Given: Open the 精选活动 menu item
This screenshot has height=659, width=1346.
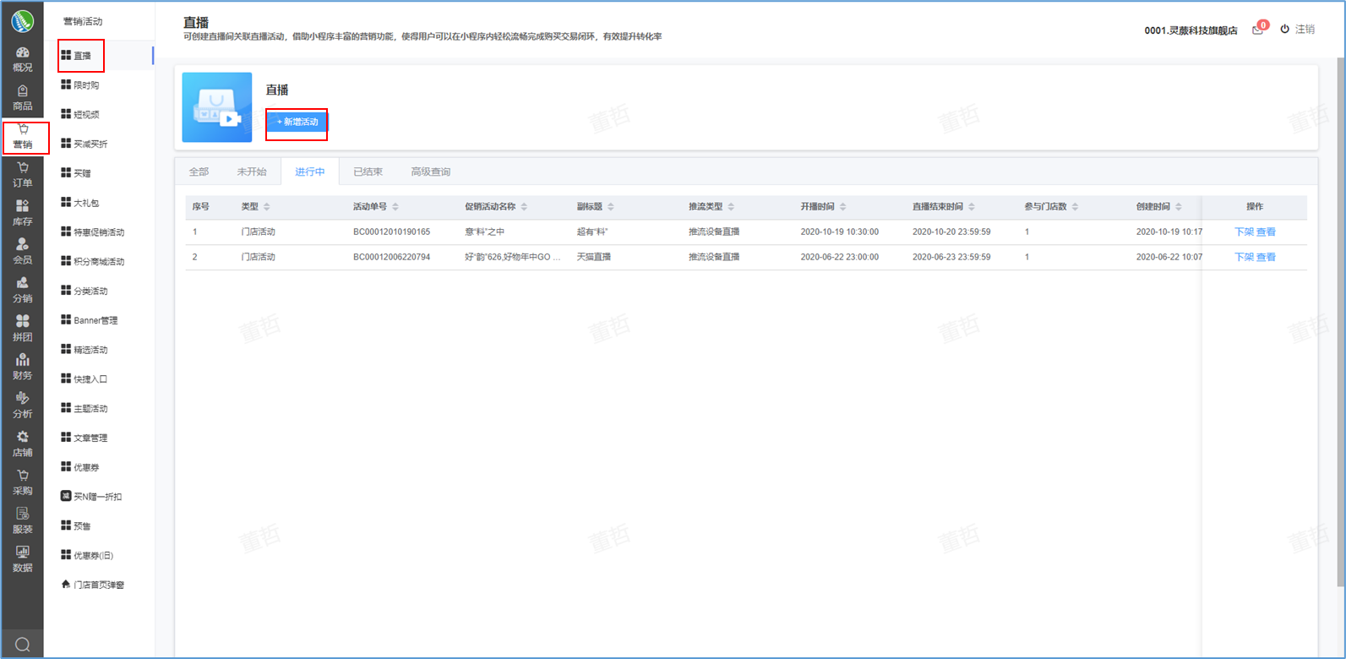Looking at the screenshot, I should click(x=84, y=350).
